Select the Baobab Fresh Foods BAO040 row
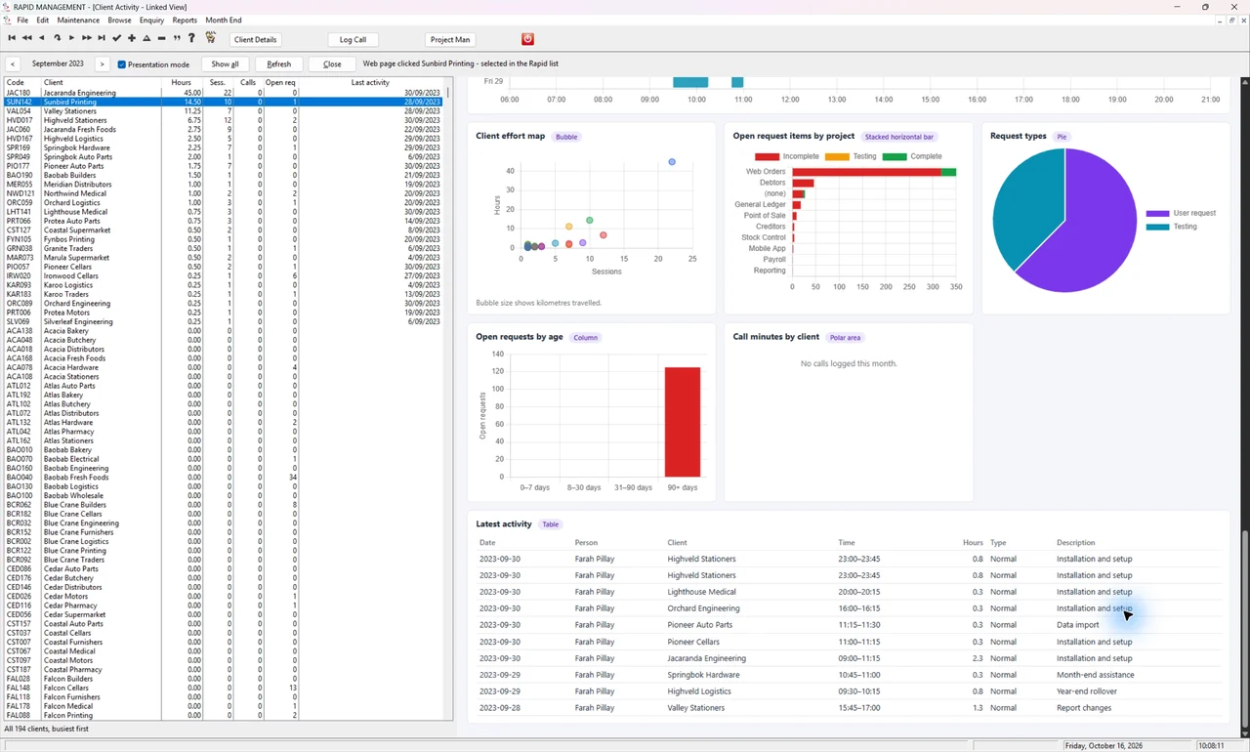The height and width of the screenshot is (752, 1250). 225,478
